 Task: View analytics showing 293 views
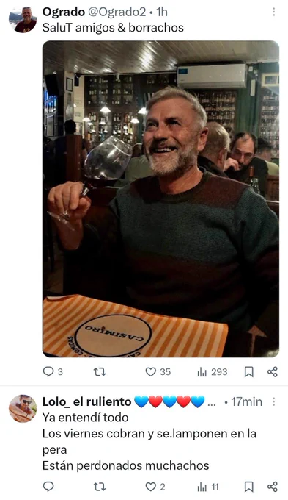(x=212, y=371)
